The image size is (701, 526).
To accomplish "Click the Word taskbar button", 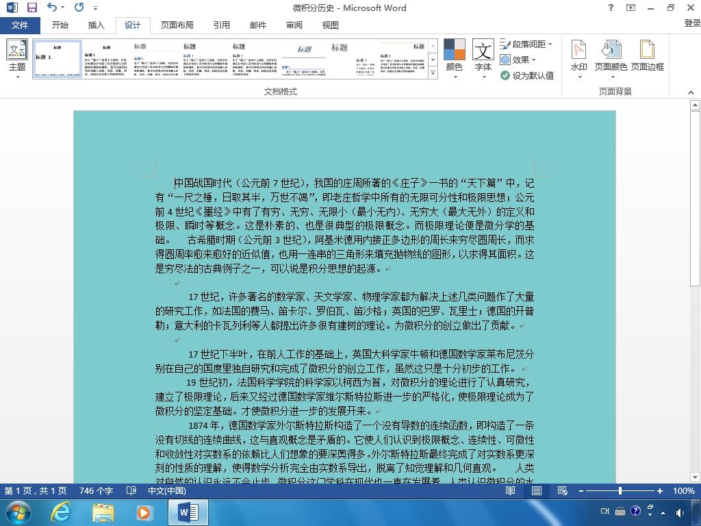I will [x=188, y=512].
